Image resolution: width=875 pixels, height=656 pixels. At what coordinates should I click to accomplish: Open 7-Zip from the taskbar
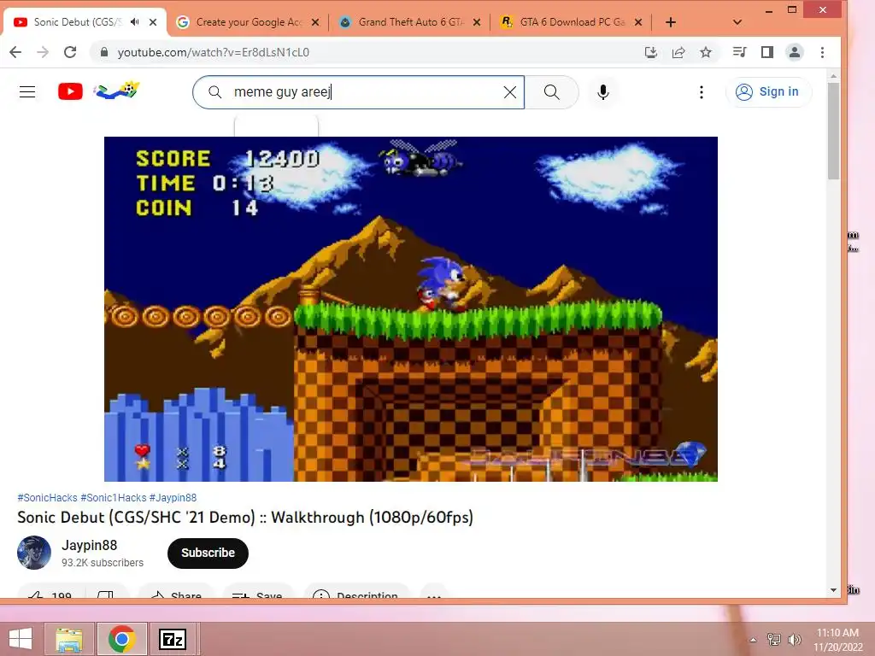coord(173,639)
